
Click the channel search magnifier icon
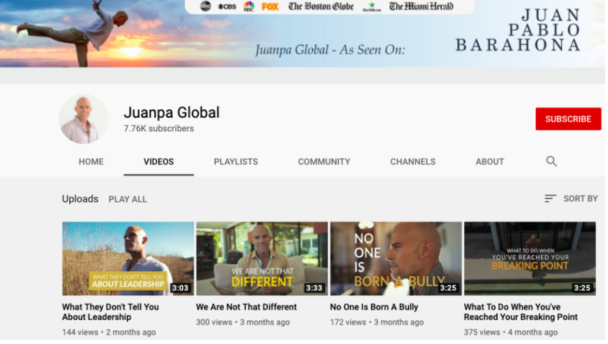551,162
